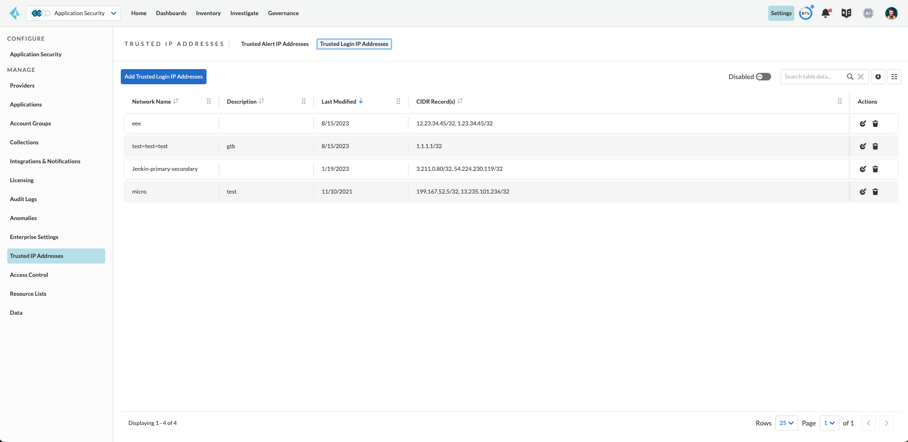The width and height of the screenshot is (908, 442).
Task: Go to the next page
Action: pos(887,423)
